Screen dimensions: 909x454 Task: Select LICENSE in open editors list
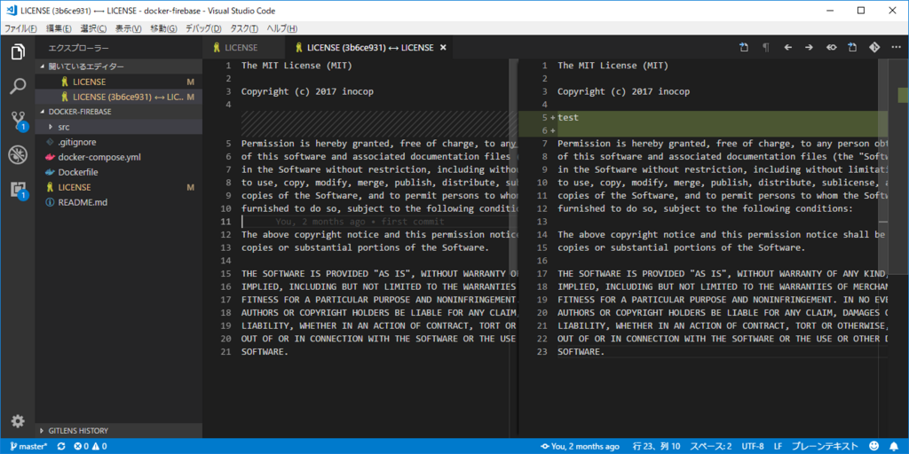tap(119, 82)
